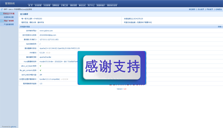Open 产品数据管理 in the sidebar
The image size is (223, 128).
(9, 24)
